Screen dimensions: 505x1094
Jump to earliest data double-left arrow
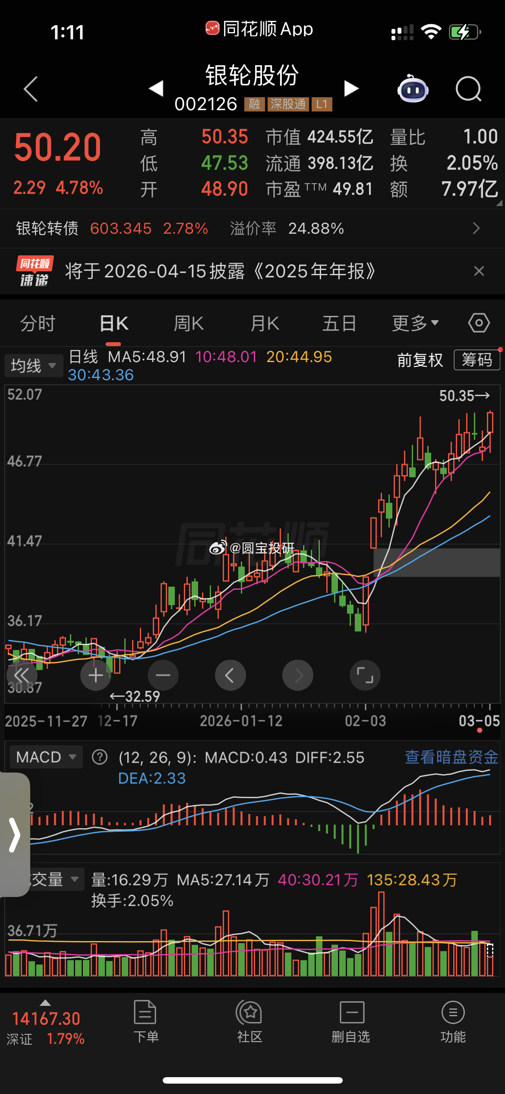point(22,675)
